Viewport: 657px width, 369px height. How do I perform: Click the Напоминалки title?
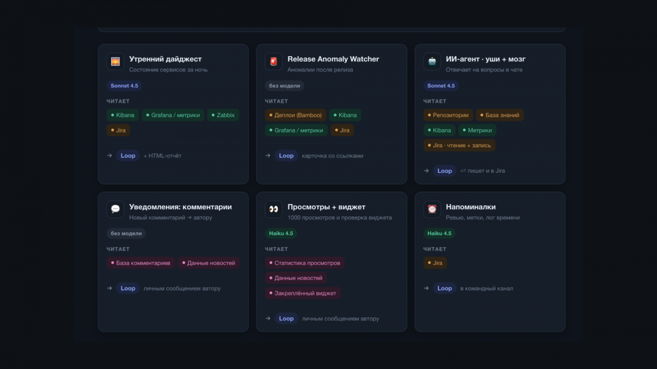(x=471, y=207)
